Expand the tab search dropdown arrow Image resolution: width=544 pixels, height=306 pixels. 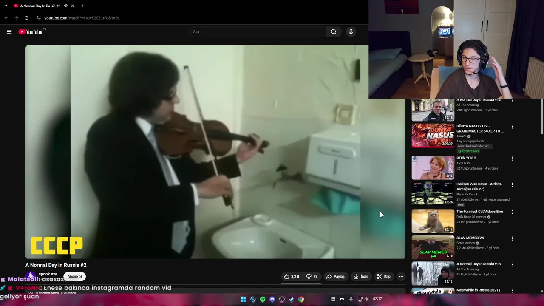coord(6,6)
